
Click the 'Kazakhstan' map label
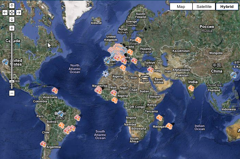click(181, 51)
